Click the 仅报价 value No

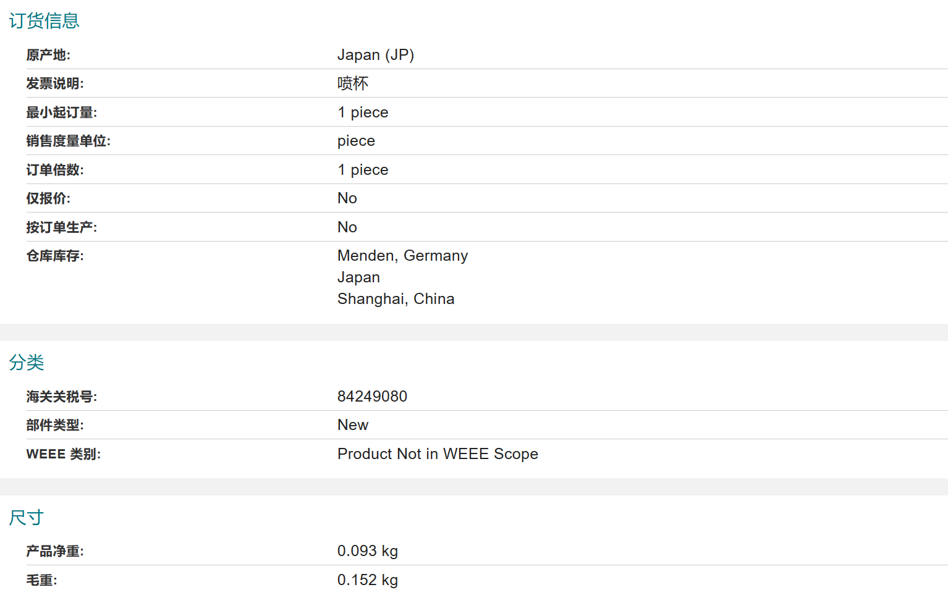tap(347, 198)
